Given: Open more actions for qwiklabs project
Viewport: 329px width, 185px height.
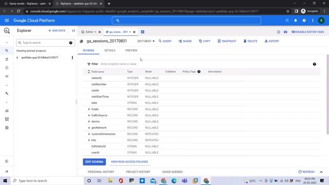Looking at the screenshot, I should (x=72, y=58).
